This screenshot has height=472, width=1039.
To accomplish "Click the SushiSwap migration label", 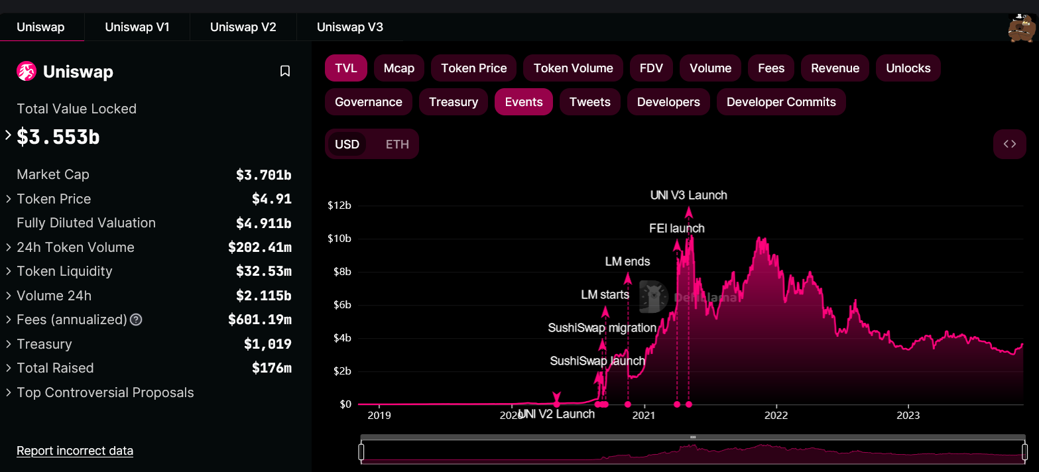I will 602,328.
